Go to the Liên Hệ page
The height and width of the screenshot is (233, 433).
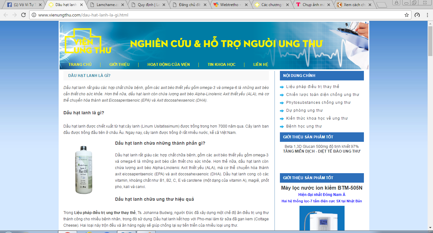click(261, 65)
